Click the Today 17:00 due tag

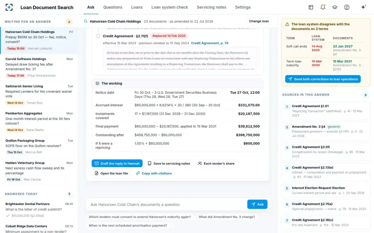point(16,75)
